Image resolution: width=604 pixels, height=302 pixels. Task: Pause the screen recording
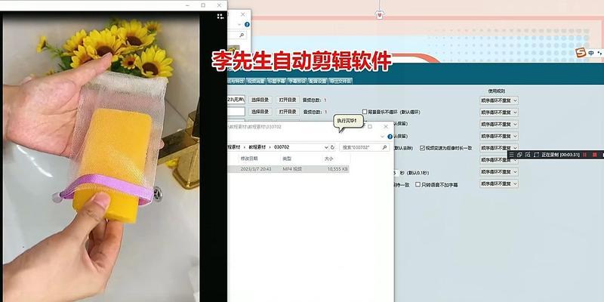tap(584, 155)
